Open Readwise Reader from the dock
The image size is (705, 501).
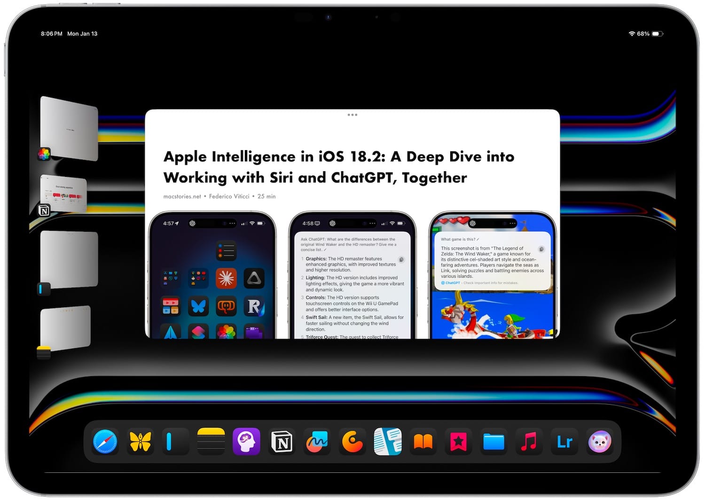pyautogui.click(x=388, y=441)
